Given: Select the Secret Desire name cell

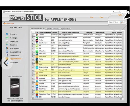Looking at the screenshot, I should (45, 76).
